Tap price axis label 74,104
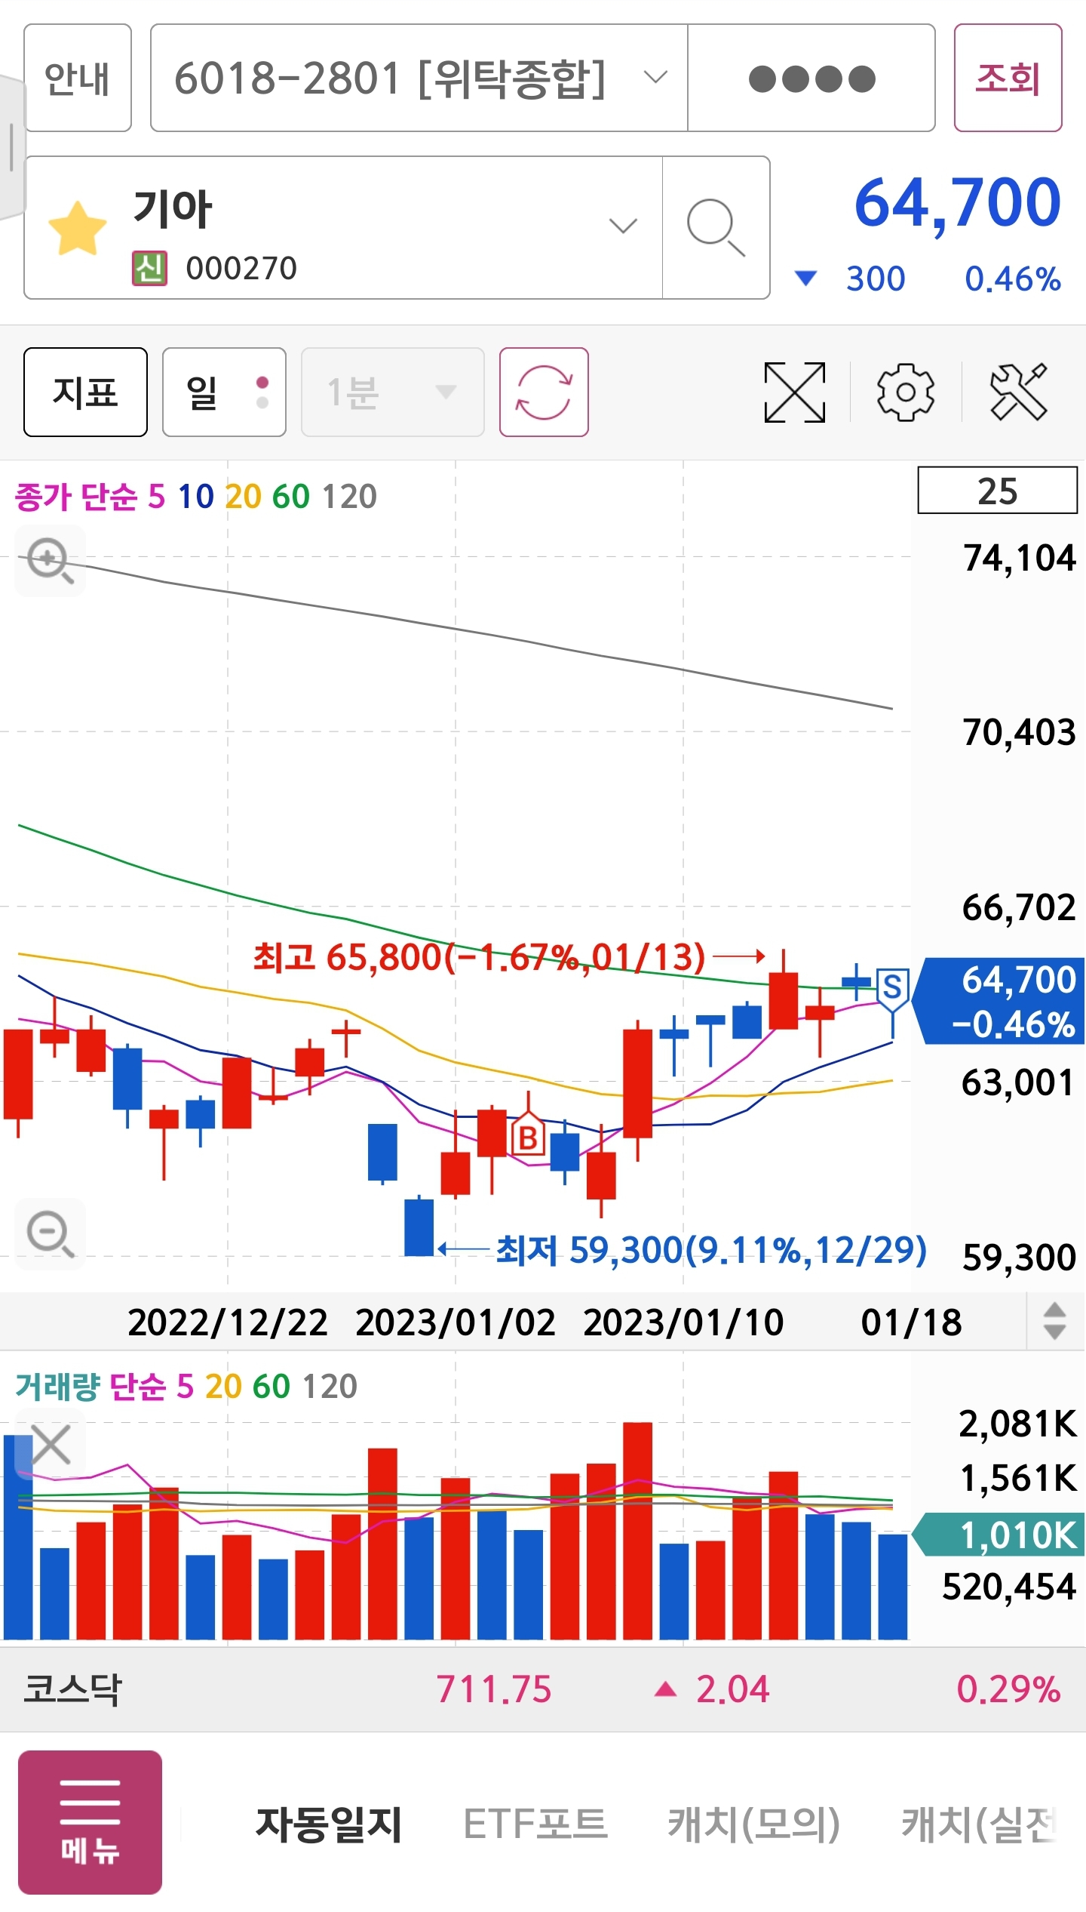 pos(1019,558)
